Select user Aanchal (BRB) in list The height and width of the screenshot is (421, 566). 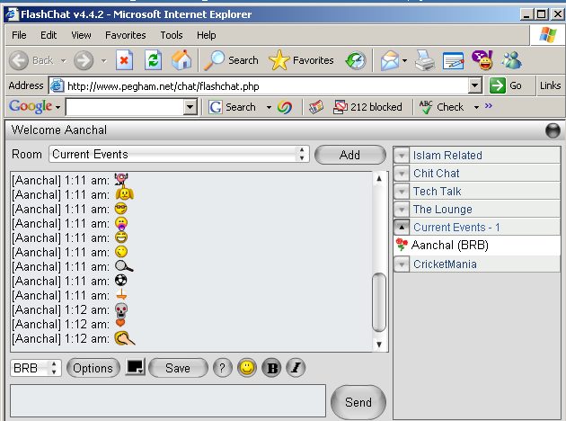click(x=477, y=246)
